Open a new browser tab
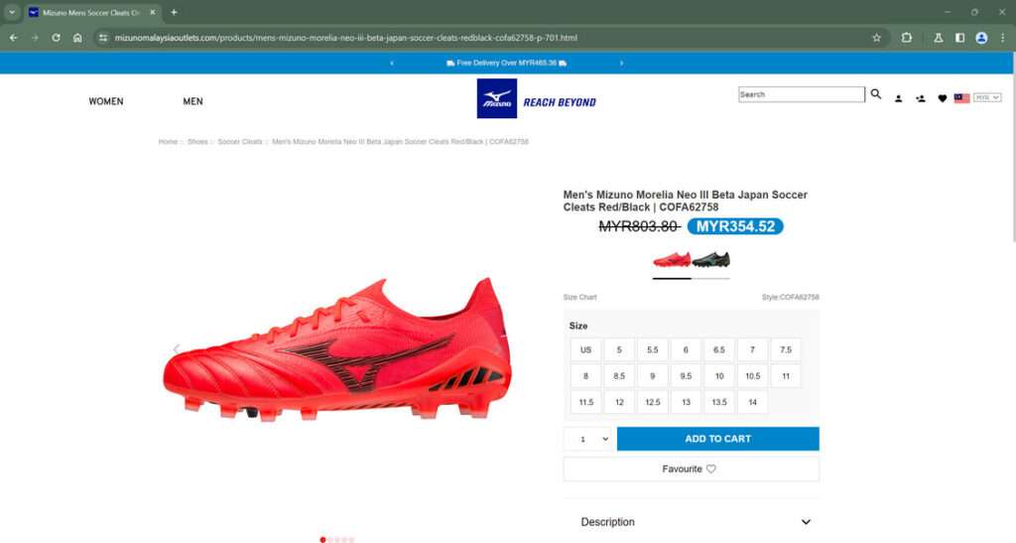 tap(174, 12)
